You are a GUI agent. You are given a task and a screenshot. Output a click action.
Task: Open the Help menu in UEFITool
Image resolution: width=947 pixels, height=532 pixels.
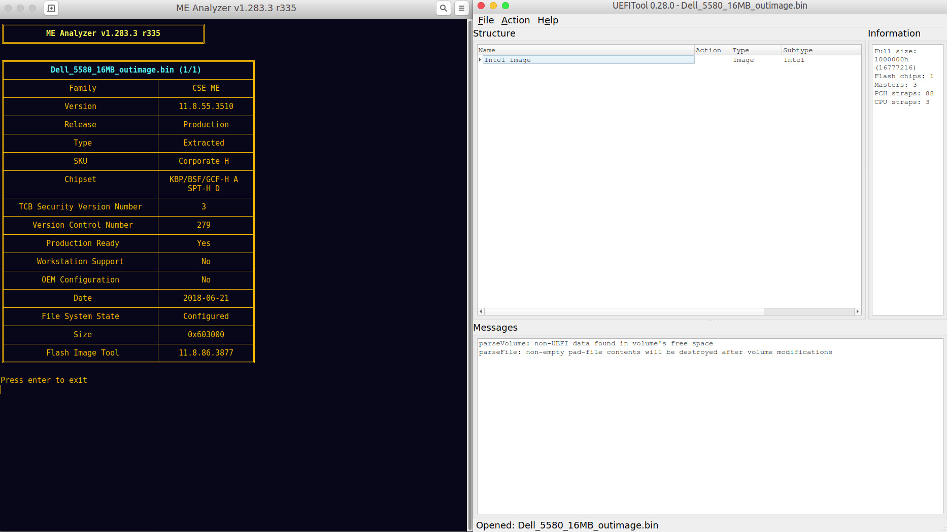coord(548,20)
